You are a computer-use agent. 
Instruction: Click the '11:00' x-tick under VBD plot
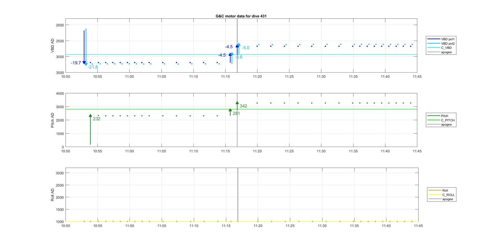click(x=130, y=77)
